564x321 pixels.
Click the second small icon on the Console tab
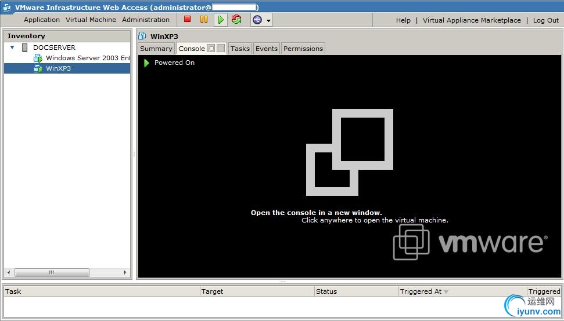coord(221,49)
